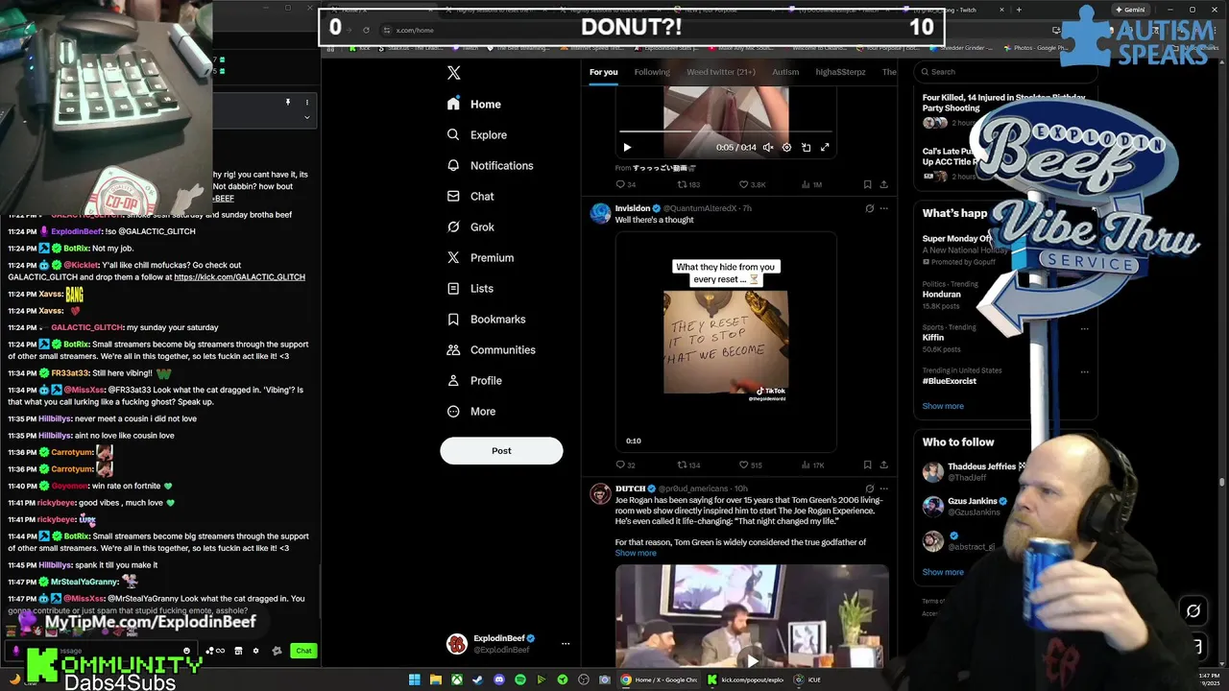This screenshot has width=1229, height=691.
Task: Expand pinned message chevron in Kick chat
Action: coord(306,117)
